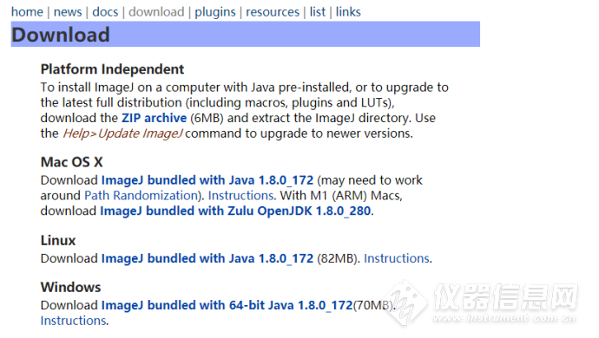
Task: Click the Help>Update ImageJ italic text
Action: coord(122,133)
